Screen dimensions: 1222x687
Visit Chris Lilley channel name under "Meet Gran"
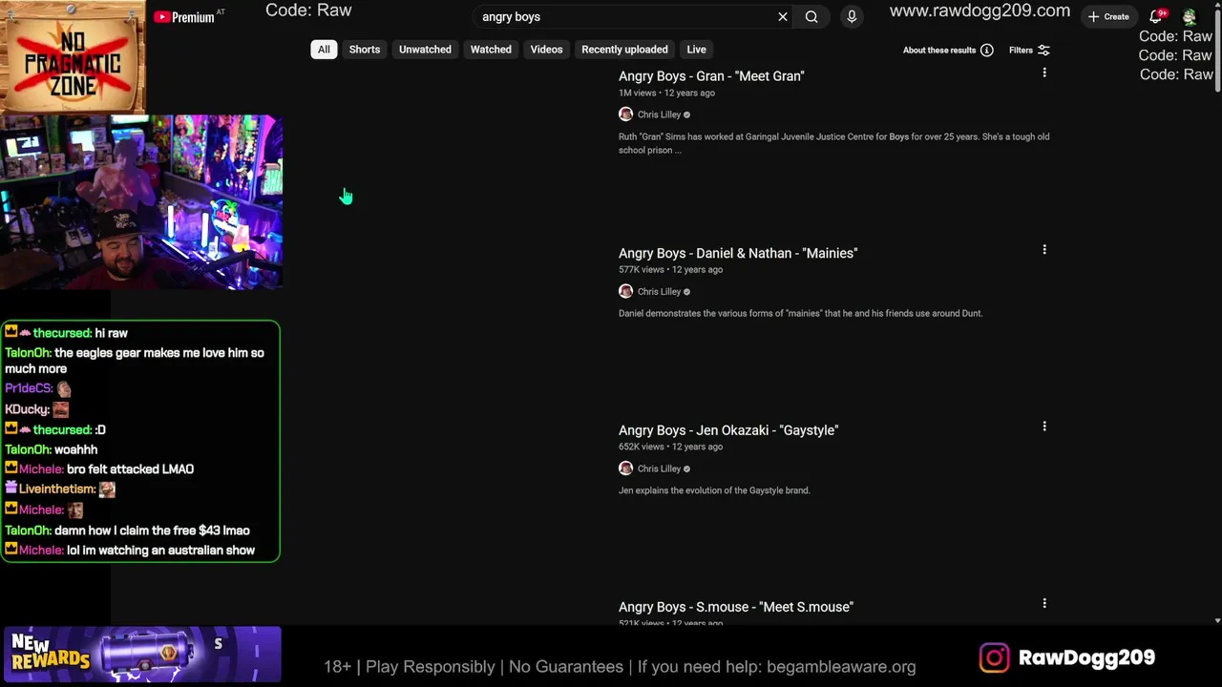(659, 114)
